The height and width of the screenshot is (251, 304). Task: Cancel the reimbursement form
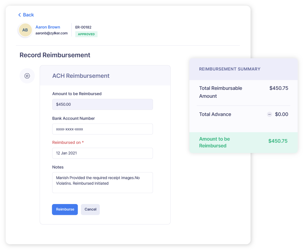[90, 209]
